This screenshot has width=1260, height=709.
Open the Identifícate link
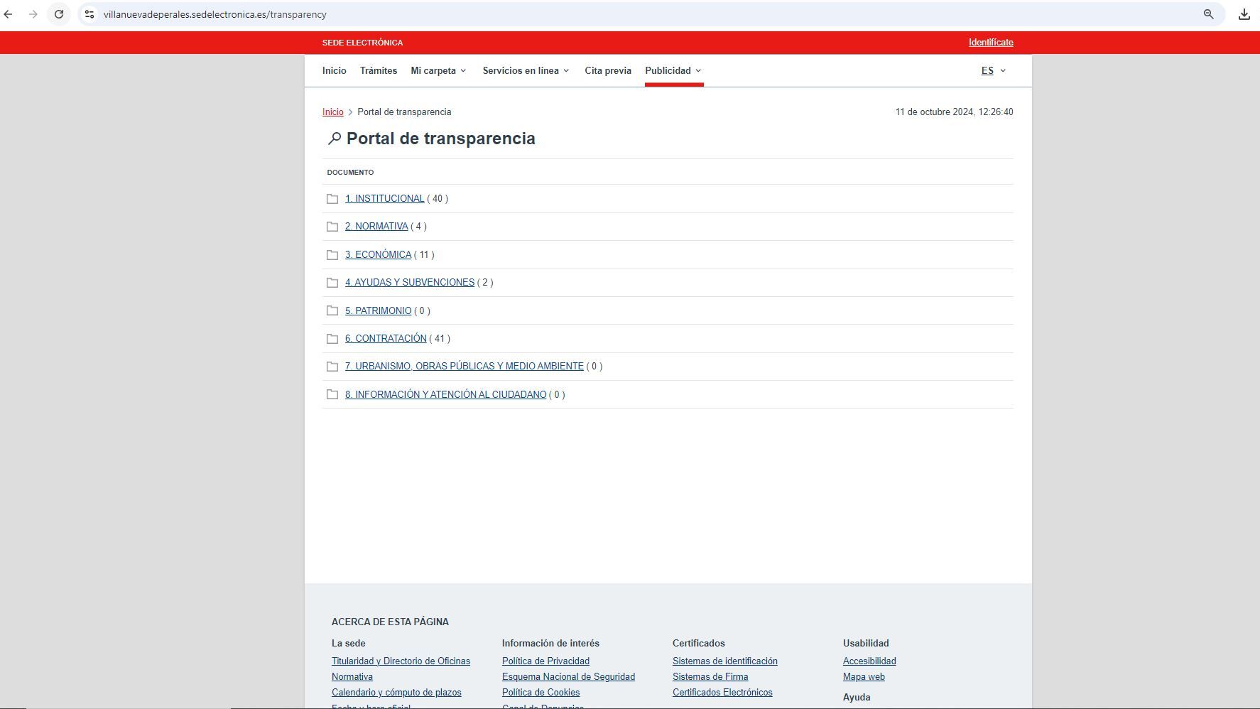tap(991, 42)
